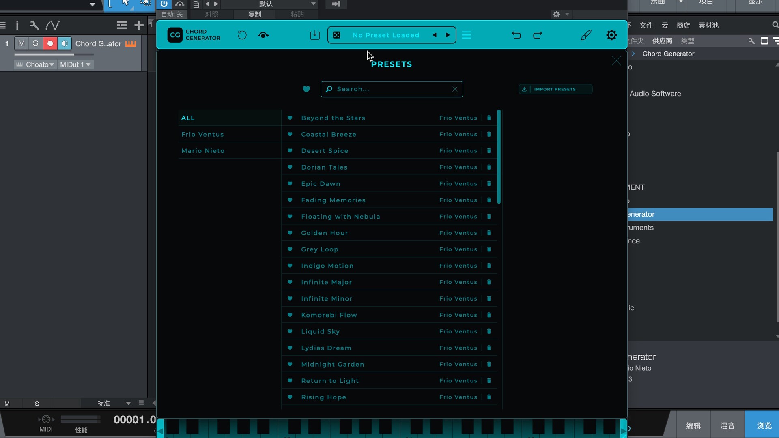Click the preset list scrollbar
Image resolution: width=779 pixels, height=438 pixels.
499,157
